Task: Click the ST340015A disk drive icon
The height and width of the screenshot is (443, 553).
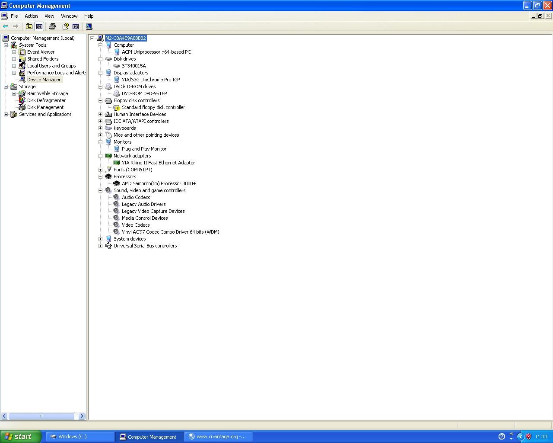Action: point(117,66)
